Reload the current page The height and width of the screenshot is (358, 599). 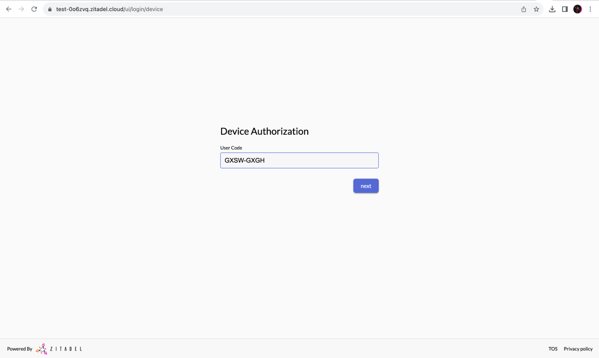point(34,9)
